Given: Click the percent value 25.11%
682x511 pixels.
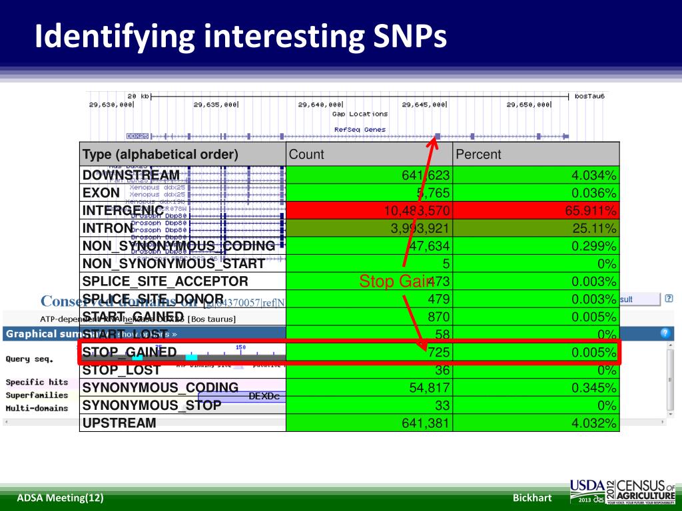Looking at the screenshot, I should pyautogui.click(x=595, y=228).
